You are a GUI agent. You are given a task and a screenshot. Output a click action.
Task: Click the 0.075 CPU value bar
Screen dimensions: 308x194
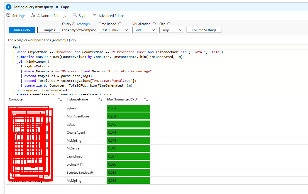(x=128, y=124)
